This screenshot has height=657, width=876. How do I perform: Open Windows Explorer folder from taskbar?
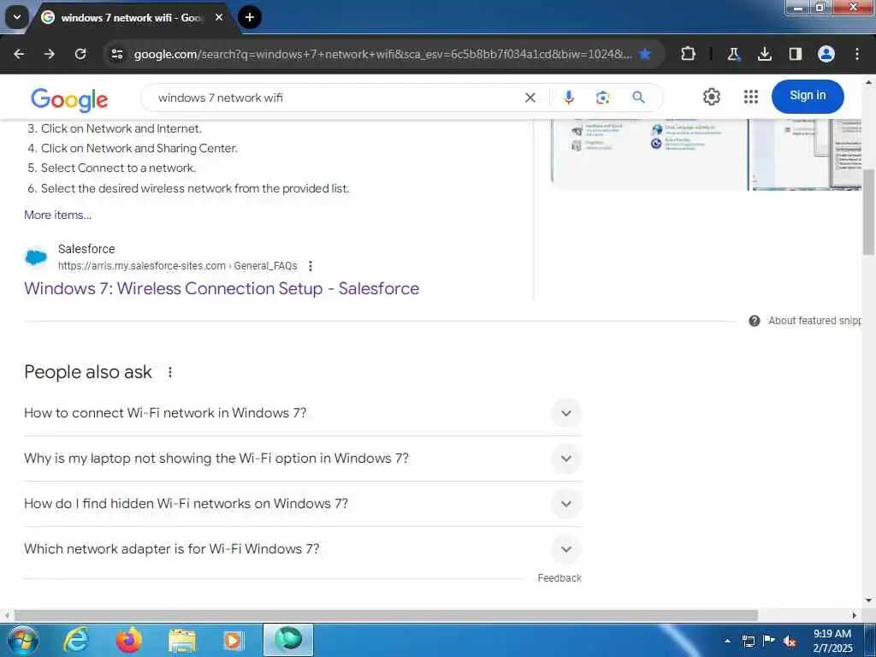[x=181, y=640]
